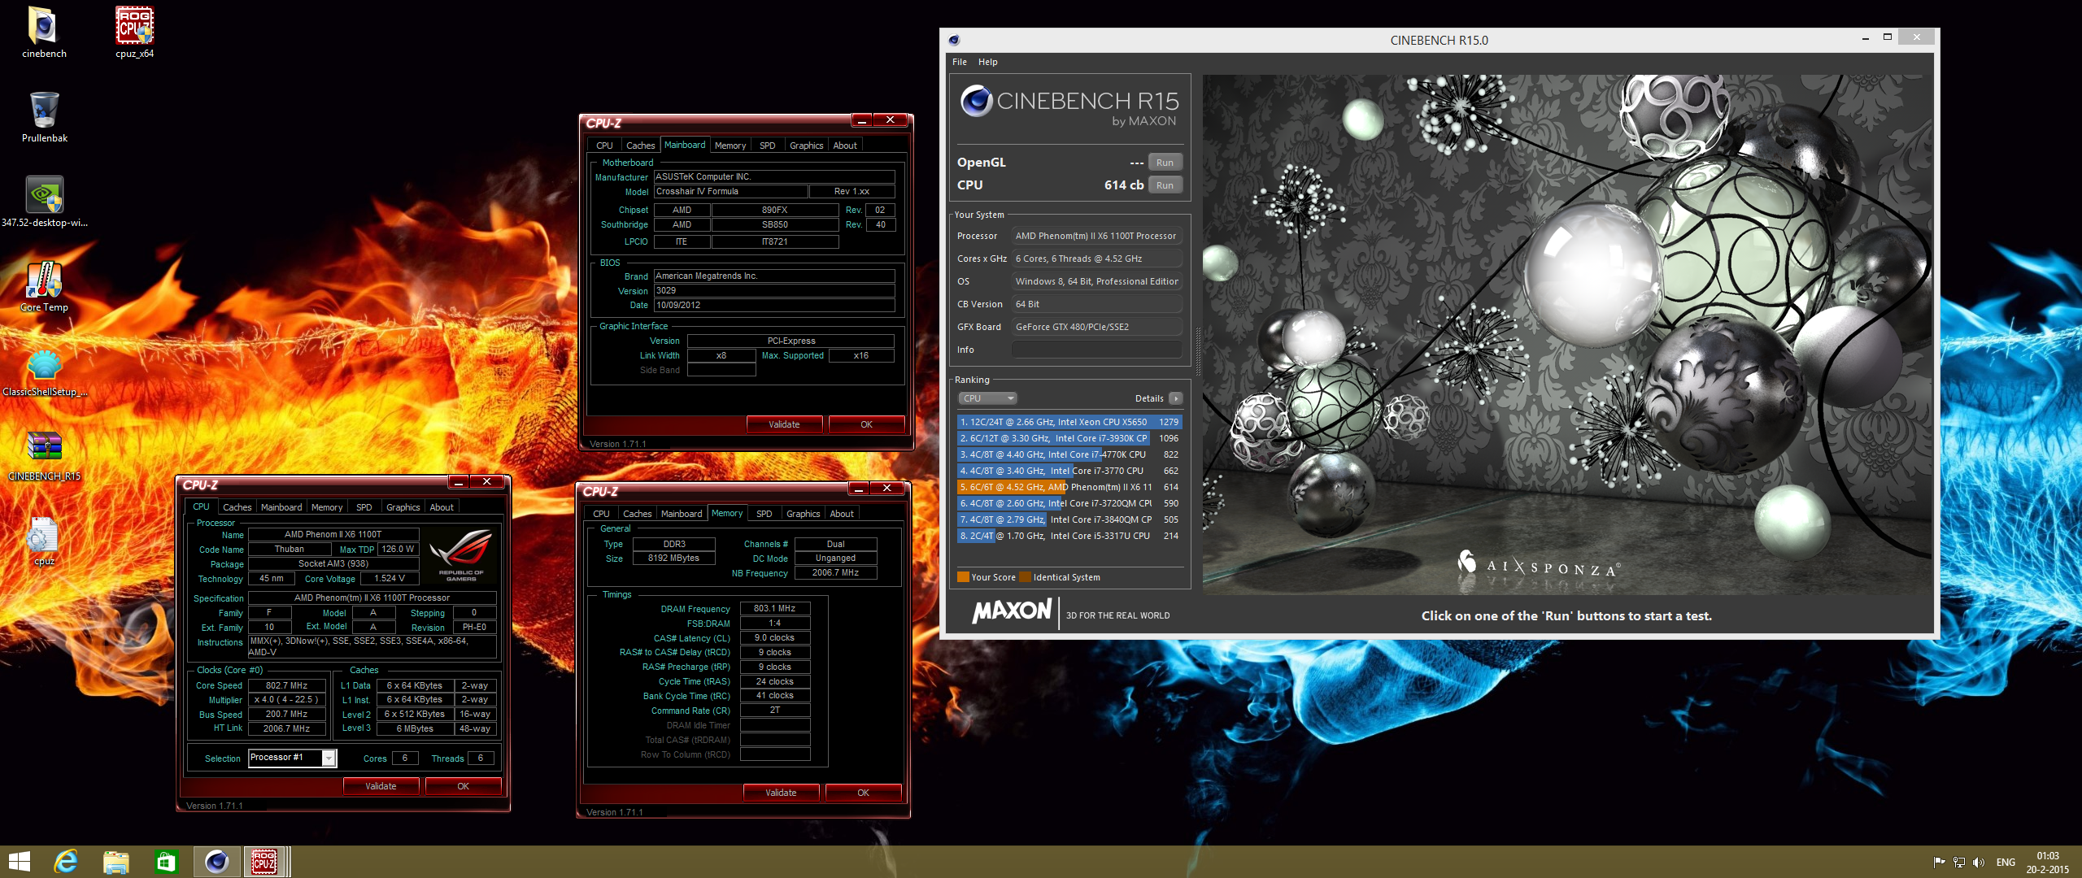Image resolution: width=2082 pixels, height=878 pixels.
Task: Click OK in CPU-Z CPU window
Action: tap(463, 786)
